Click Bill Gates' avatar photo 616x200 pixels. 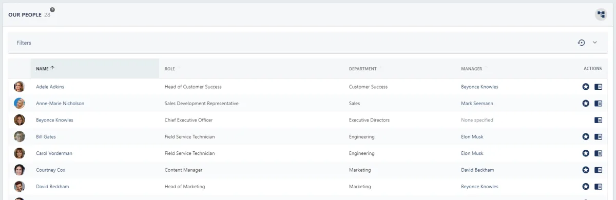click(x=20, y=136)
